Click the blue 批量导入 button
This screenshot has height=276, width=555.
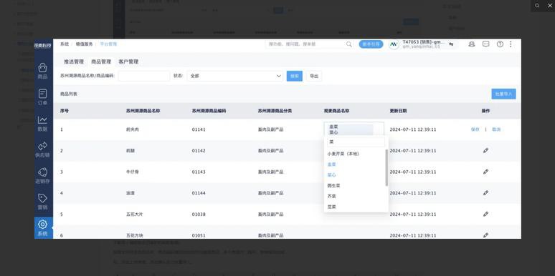click(503, 94)
